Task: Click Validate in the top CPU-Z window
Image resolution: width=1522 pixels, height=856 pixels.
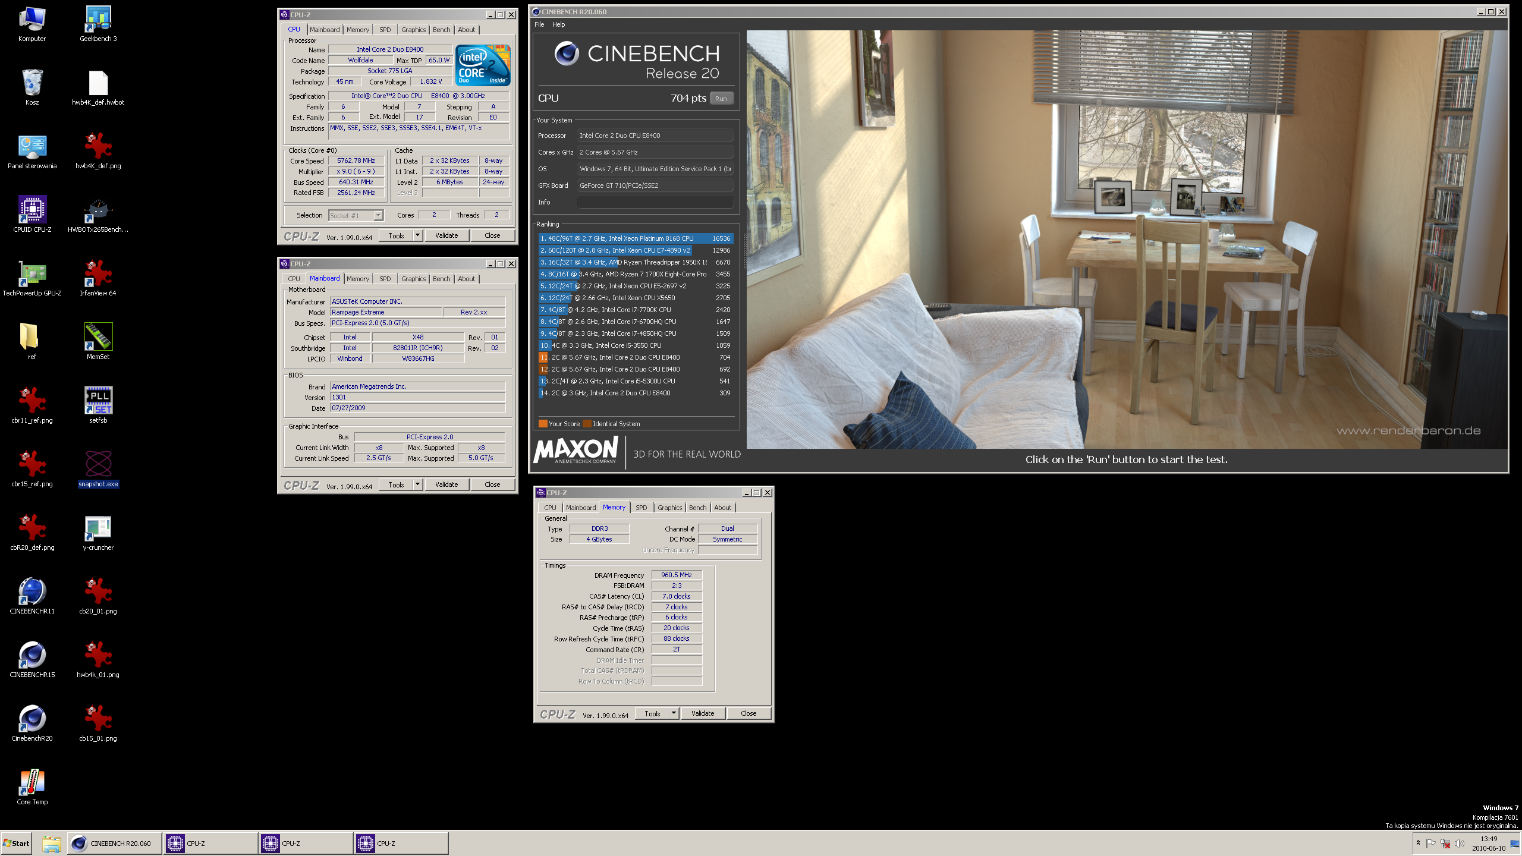Action: (446, 235)
